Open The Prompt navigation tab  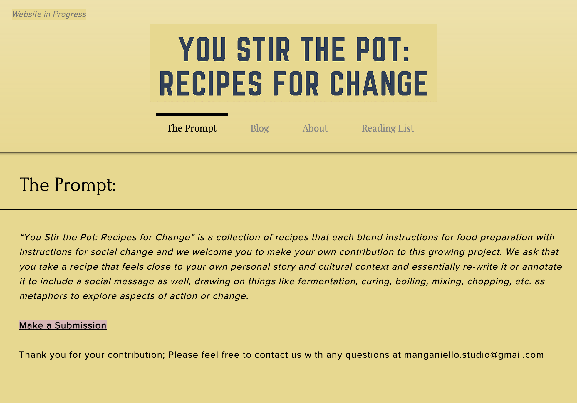point(192,128)
